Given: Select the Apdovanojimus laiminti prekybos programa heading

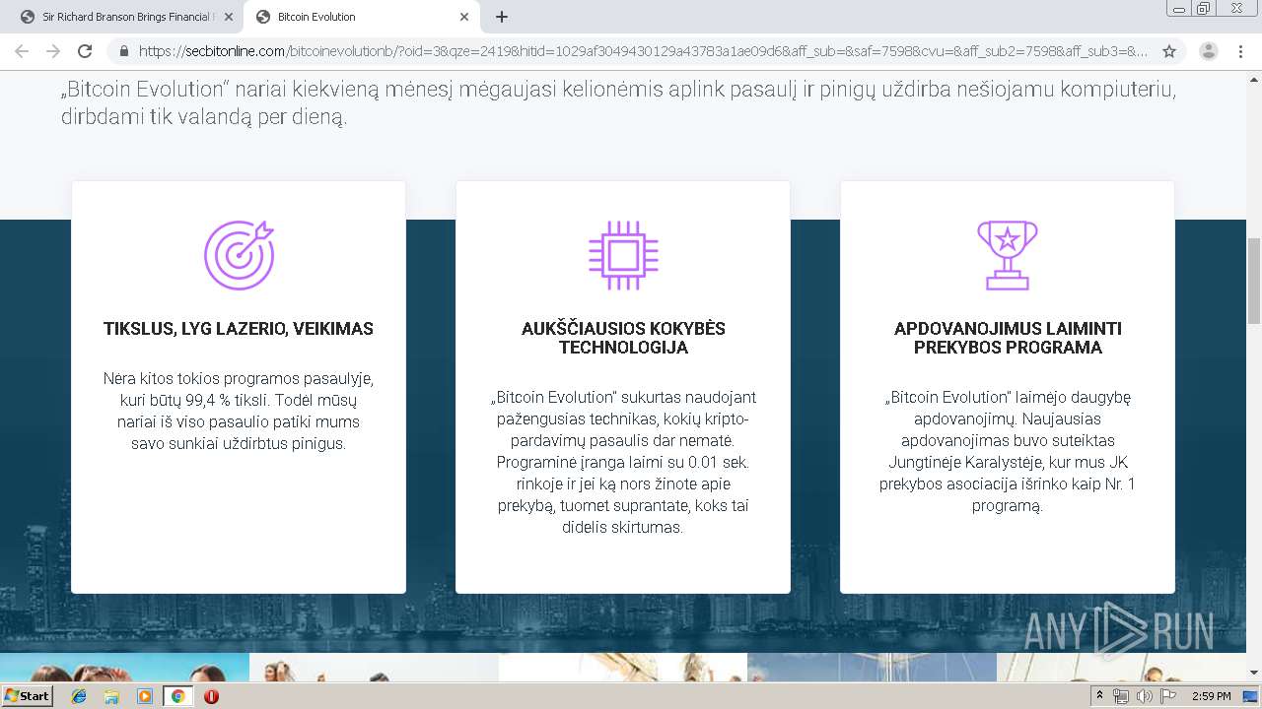Looking at the screenshot, I should coord(1008,338).
